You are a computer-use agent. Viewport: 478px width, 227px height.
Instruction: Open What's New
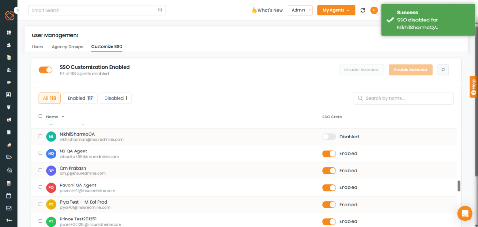click(267, 10)
